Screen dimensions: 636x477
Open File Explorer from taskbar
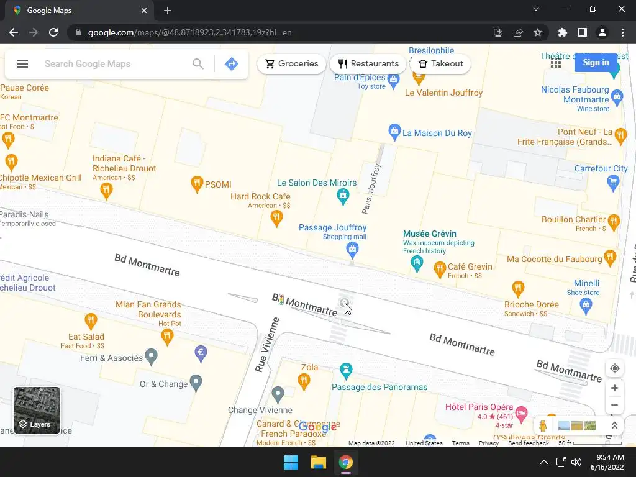319,462
